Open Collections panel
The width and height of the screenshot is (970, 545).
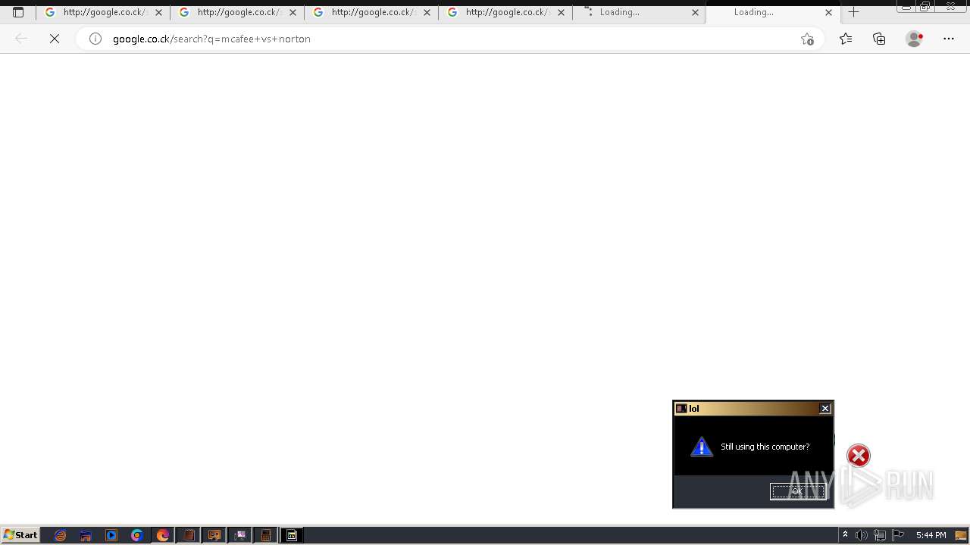click(x=879, y=39)
